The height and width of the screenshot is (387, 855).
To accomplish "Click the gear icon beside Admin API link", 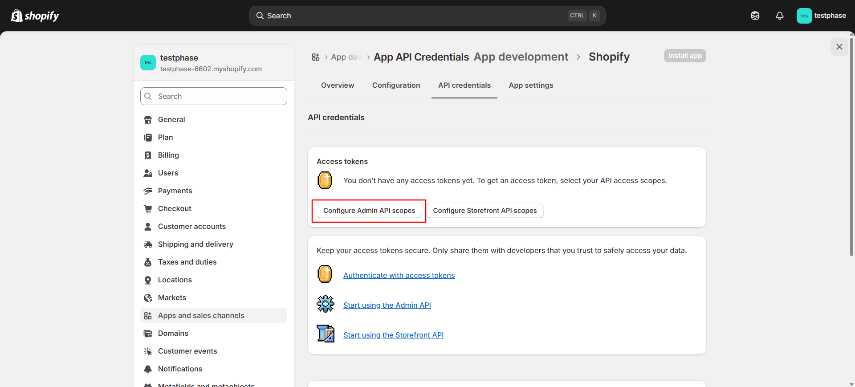I will click(x=326, y=304).
